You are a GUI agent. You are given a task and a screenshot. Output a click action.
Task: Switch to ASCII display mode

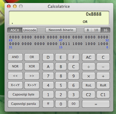pos(15,30)
